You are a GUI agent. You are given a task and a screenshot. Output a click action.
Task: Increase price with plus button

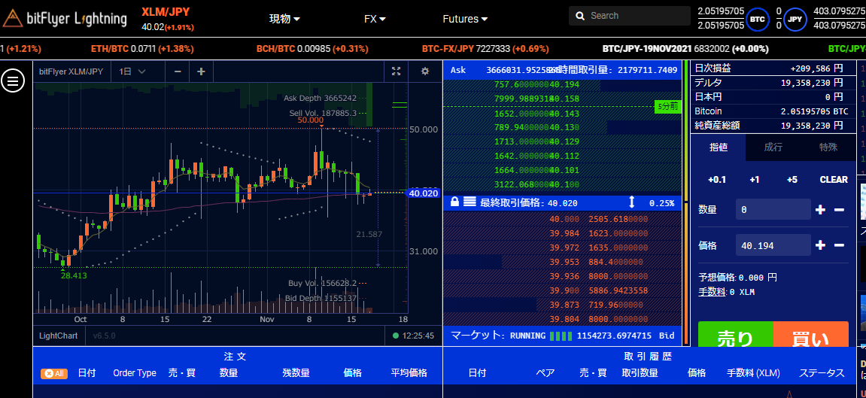[821, 245]
